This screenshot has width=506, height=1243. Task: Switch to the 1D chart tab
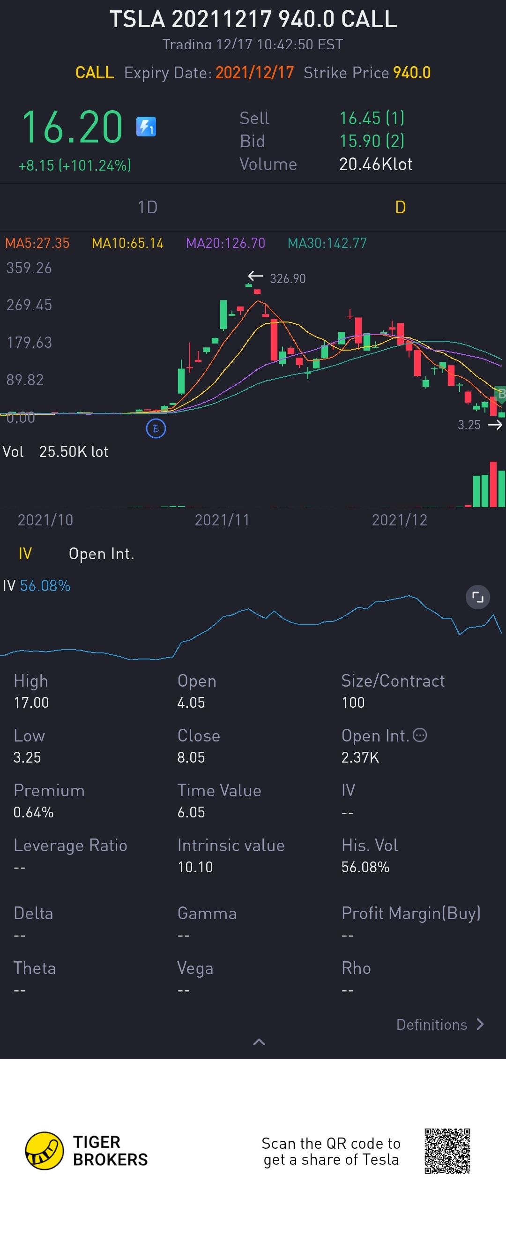pyautogui.click(x=148, y=208)
